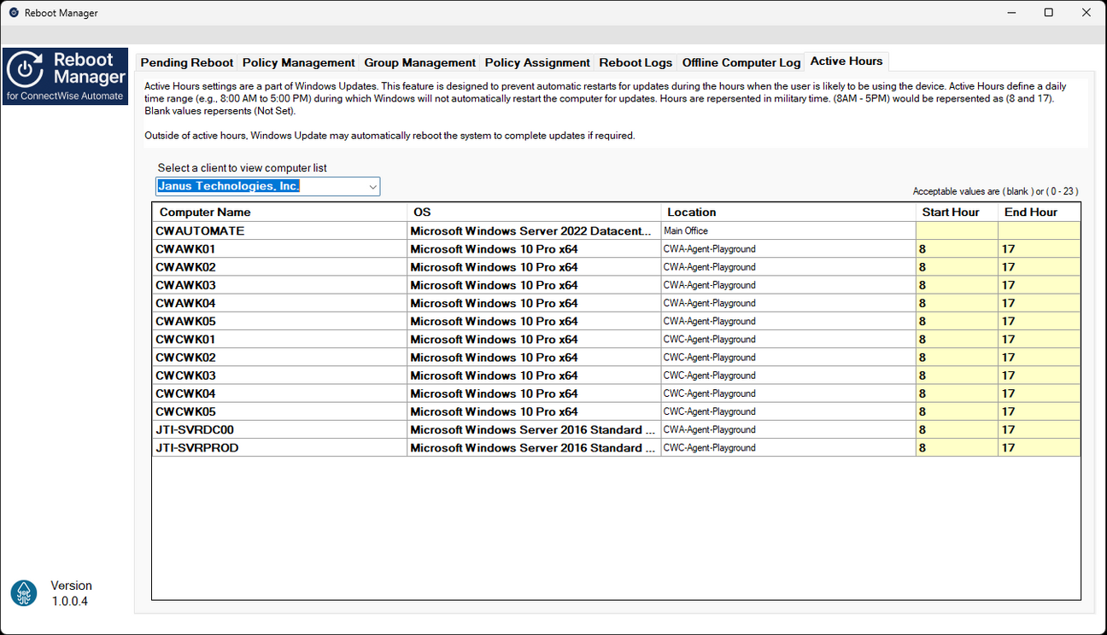The image size is (1107, 635).
Task: Select the Active Hours tab
Action: tap(846, 61)
